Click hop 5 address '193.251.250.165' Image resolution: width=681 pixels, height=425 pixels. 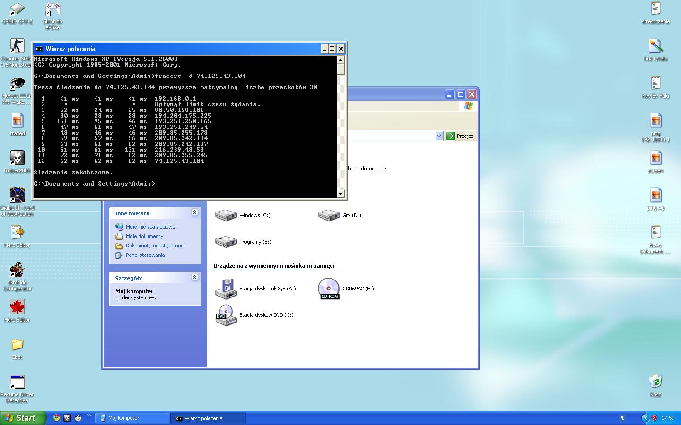click(183, 121)
